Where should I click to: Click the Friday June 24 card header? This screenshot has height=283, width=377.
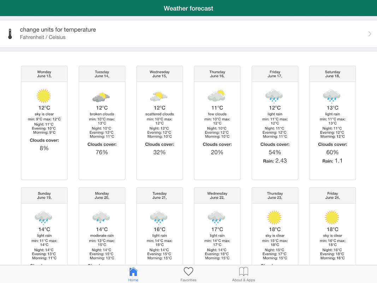point(332,195)
